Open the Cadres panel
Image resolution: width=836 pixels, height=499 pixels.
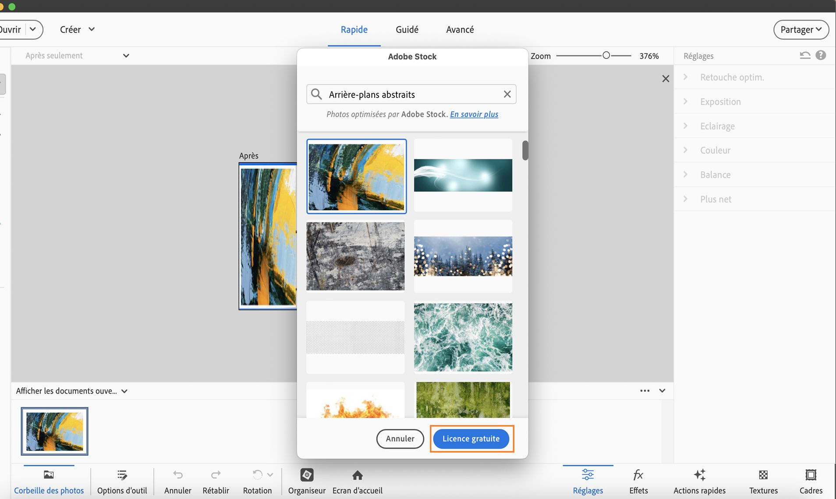[x=811, y=481]
